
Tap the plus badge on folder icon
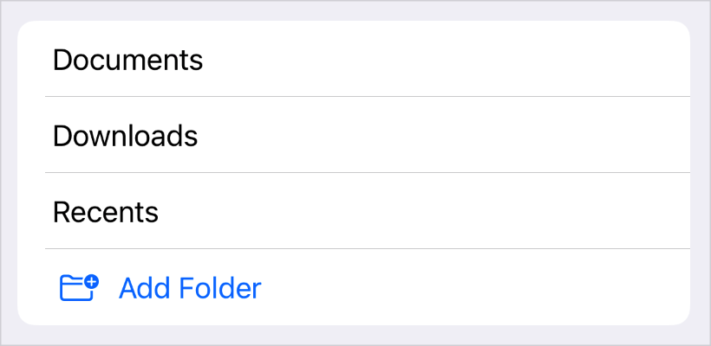[x=93, y=282]
